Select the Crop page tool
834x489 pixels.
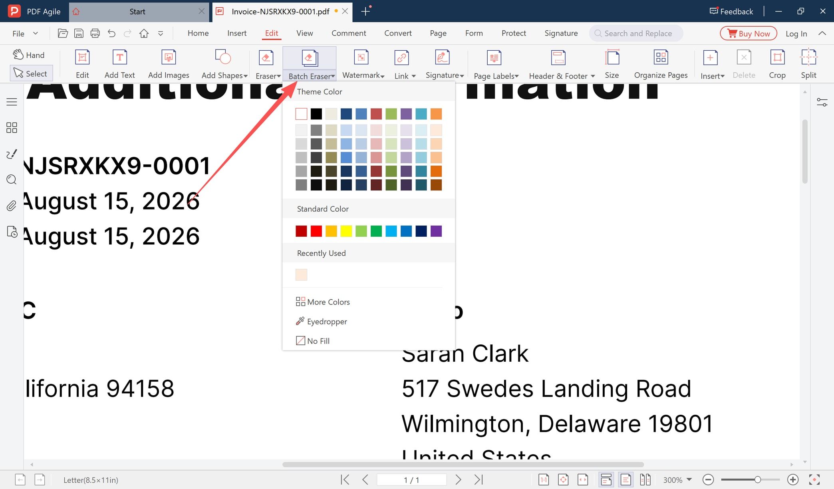click(x=777, y=64)
